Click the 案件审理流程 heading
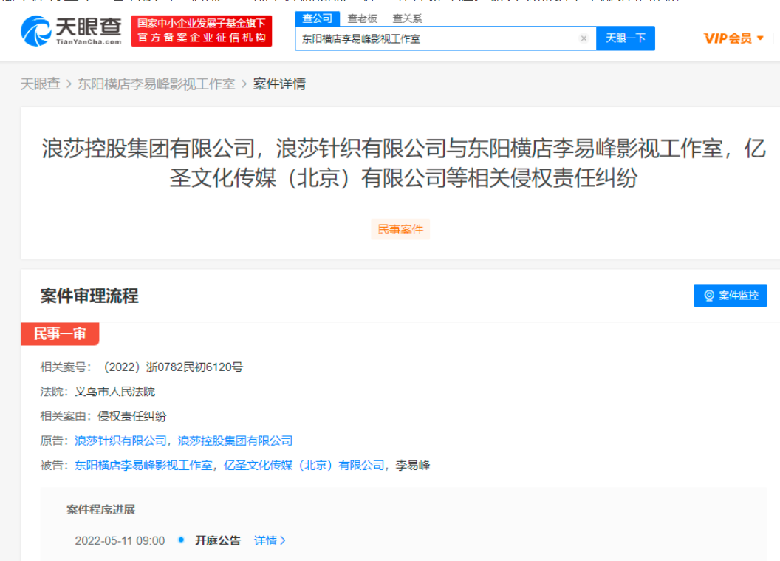Viewport: 780px width, 561px height. pyautogui.click(x=89, y=296)
